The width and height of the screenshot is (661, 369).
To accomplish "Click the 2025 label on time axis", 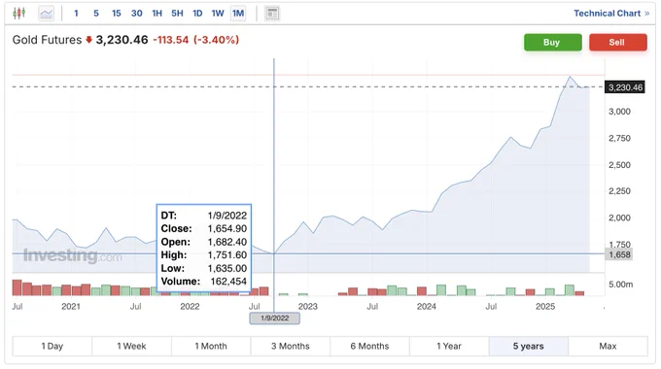I will pos(545,307).
